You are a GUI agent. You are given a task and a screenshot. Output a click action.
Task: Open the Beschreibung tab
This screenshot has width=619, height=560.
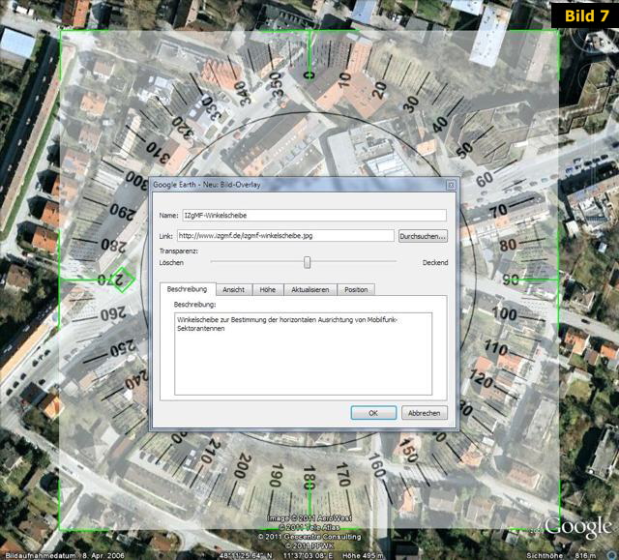(188, 289)
